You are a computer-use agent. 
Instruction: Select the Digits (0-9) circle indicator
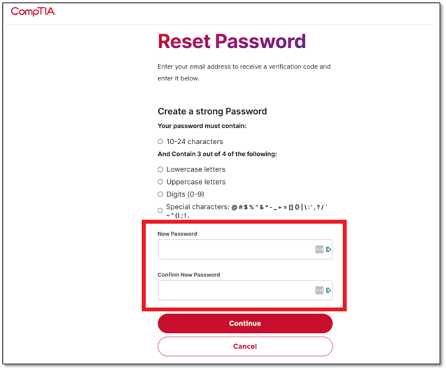click(x=160, y=194)
